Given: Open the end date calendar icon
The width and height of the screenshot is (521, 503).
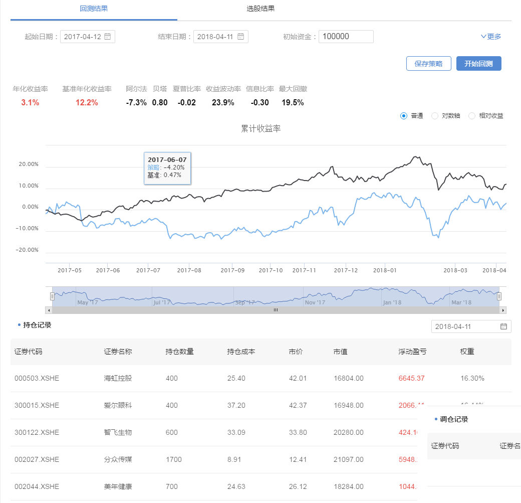Looking at the screenshot, I should [x=240, y=37].
